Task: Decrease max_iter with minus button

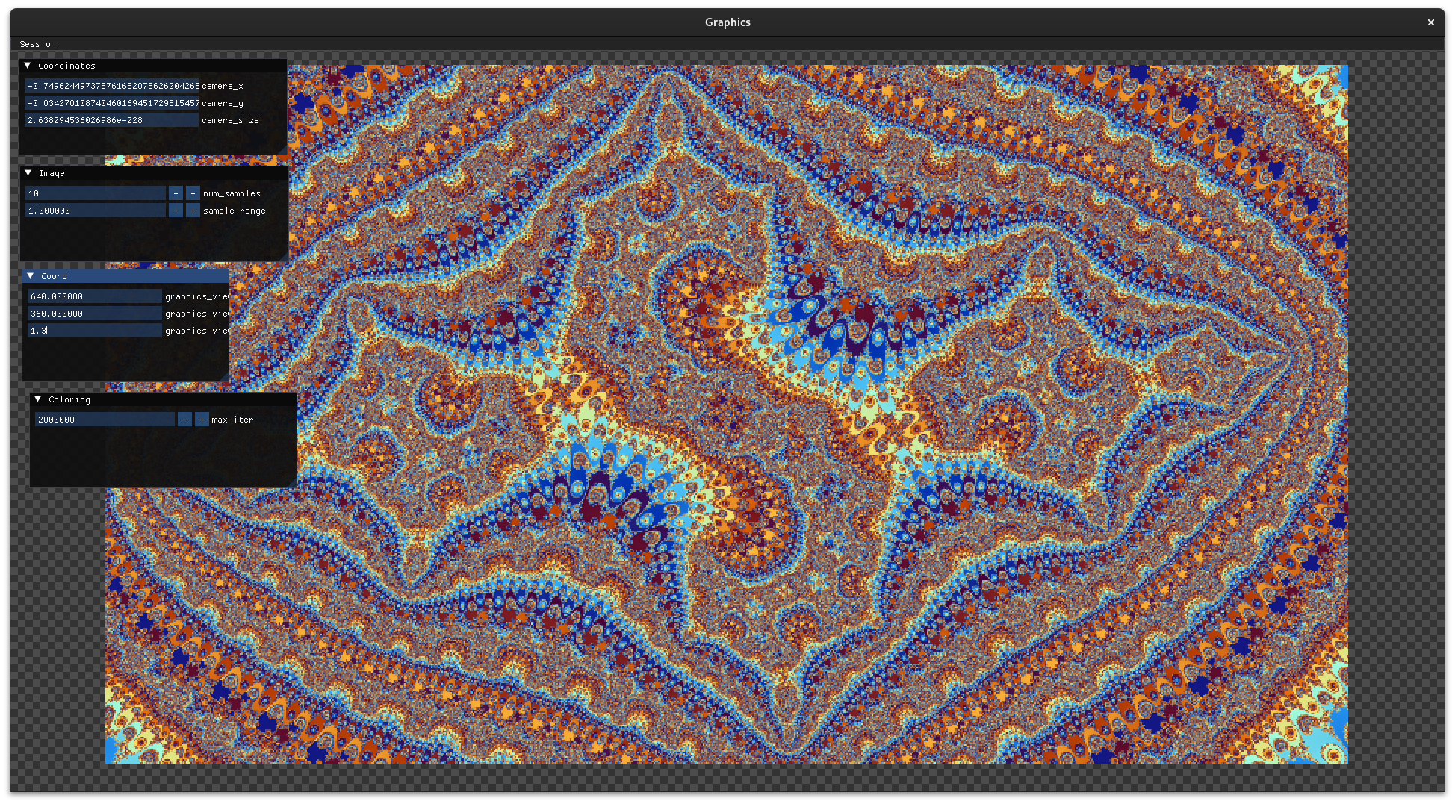Action: (x=184, y=420)
